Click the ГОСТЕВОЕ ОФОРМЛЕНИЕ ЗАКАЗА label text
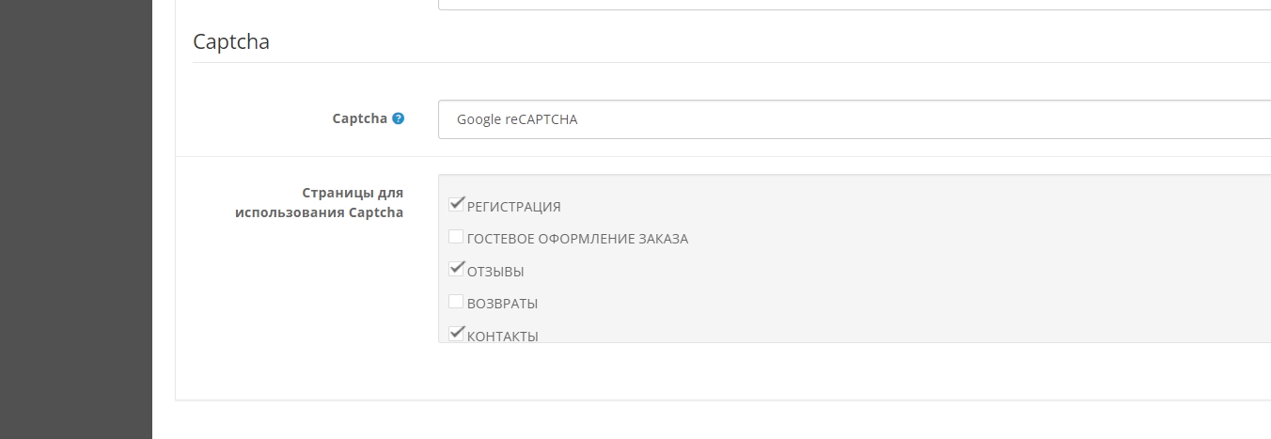Screen dimensions: 1271x439 [x=577, y=239]
